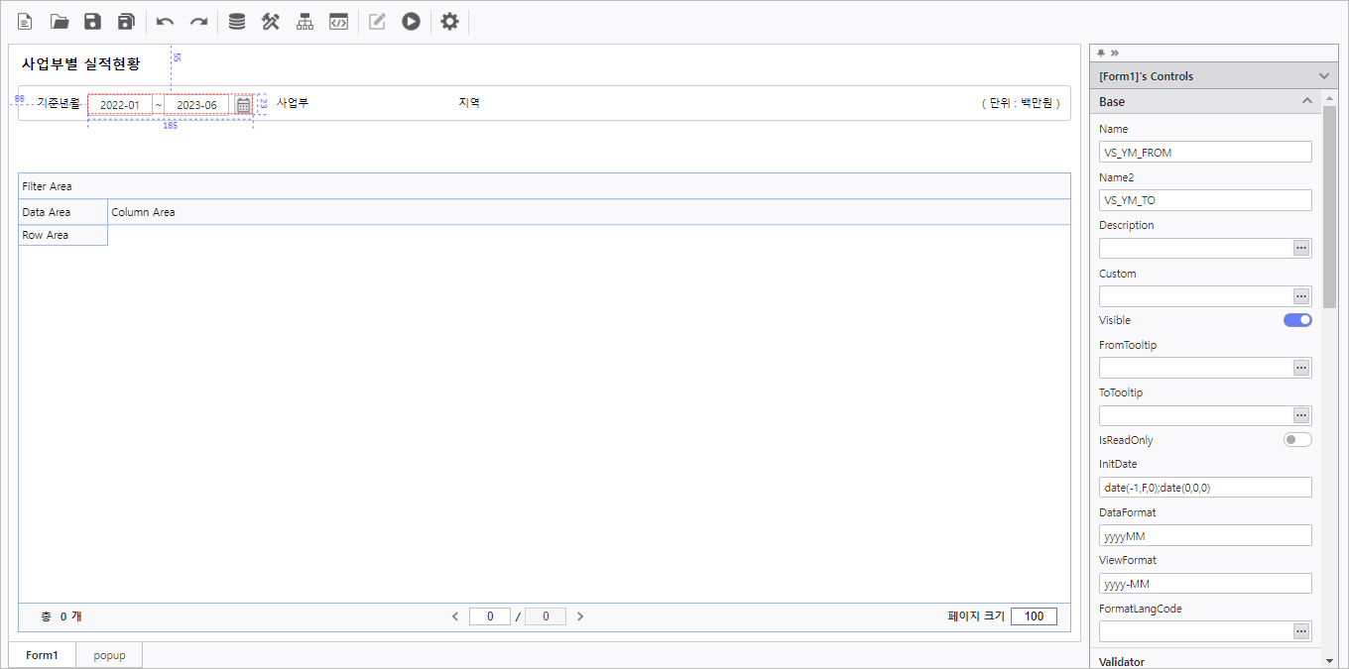Viewport: 1349px width, 669px height.
Task: Expand the [Form1]'s Controls dropdown
Action: click(x=1323, y=76)
